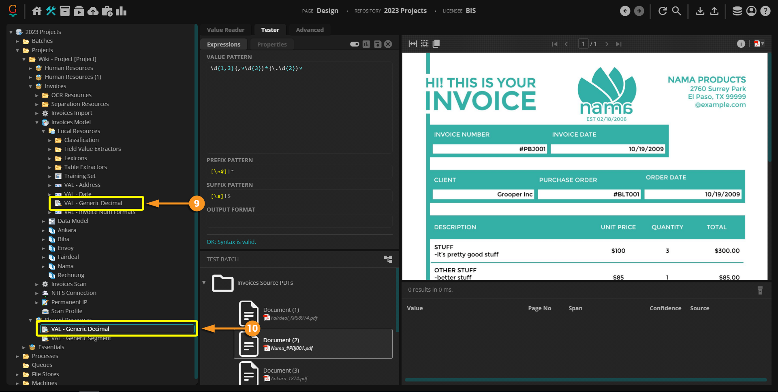Screen dimensions: 778x392
Task: Click the fit-to-width icon in document viewer
Action: 413,44
